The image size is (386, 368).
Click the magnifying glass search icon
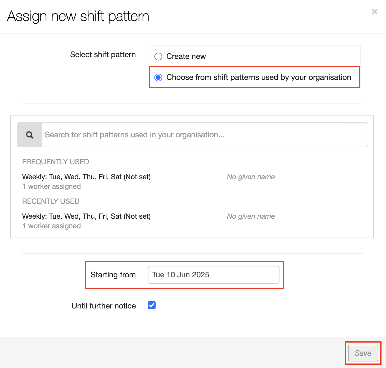click(x=29, y=135)
